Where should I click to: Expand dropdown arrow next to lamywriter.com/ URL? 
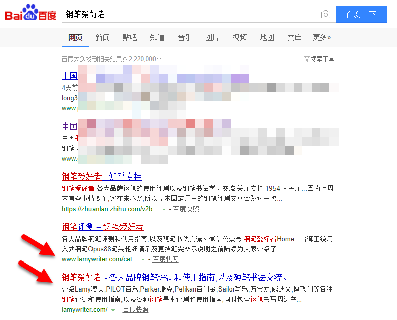113,310
